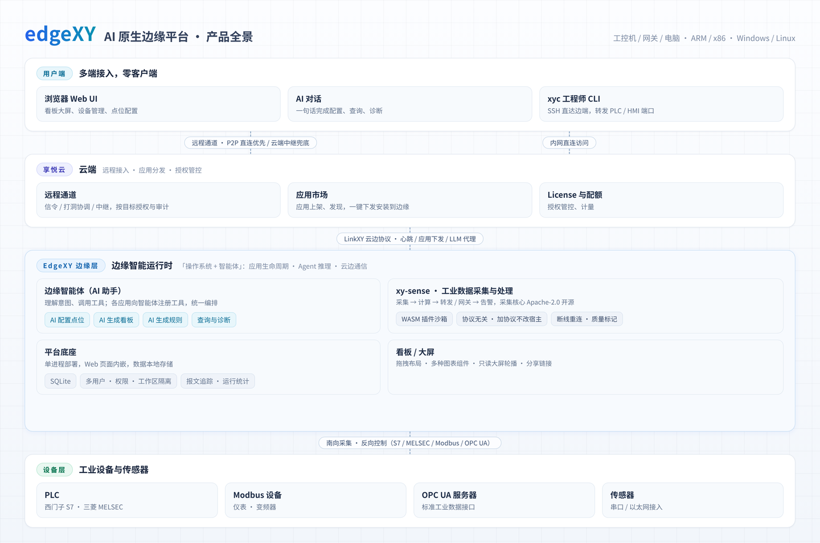Click the 用户端 layer badge
Viewport: 820px width, 543px height.
[54, 73]
